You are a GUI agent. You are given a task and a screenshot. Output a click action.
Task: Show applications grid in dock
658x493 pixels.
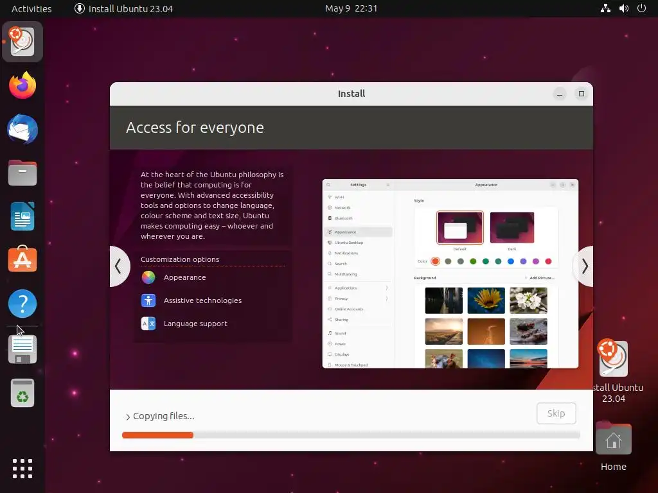coord(22,468)
